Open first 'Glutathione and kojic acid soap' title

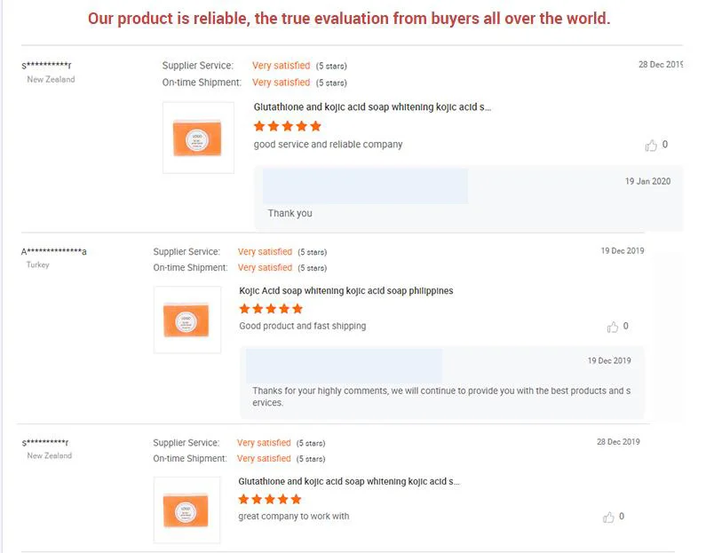click(x=372, y=107)
